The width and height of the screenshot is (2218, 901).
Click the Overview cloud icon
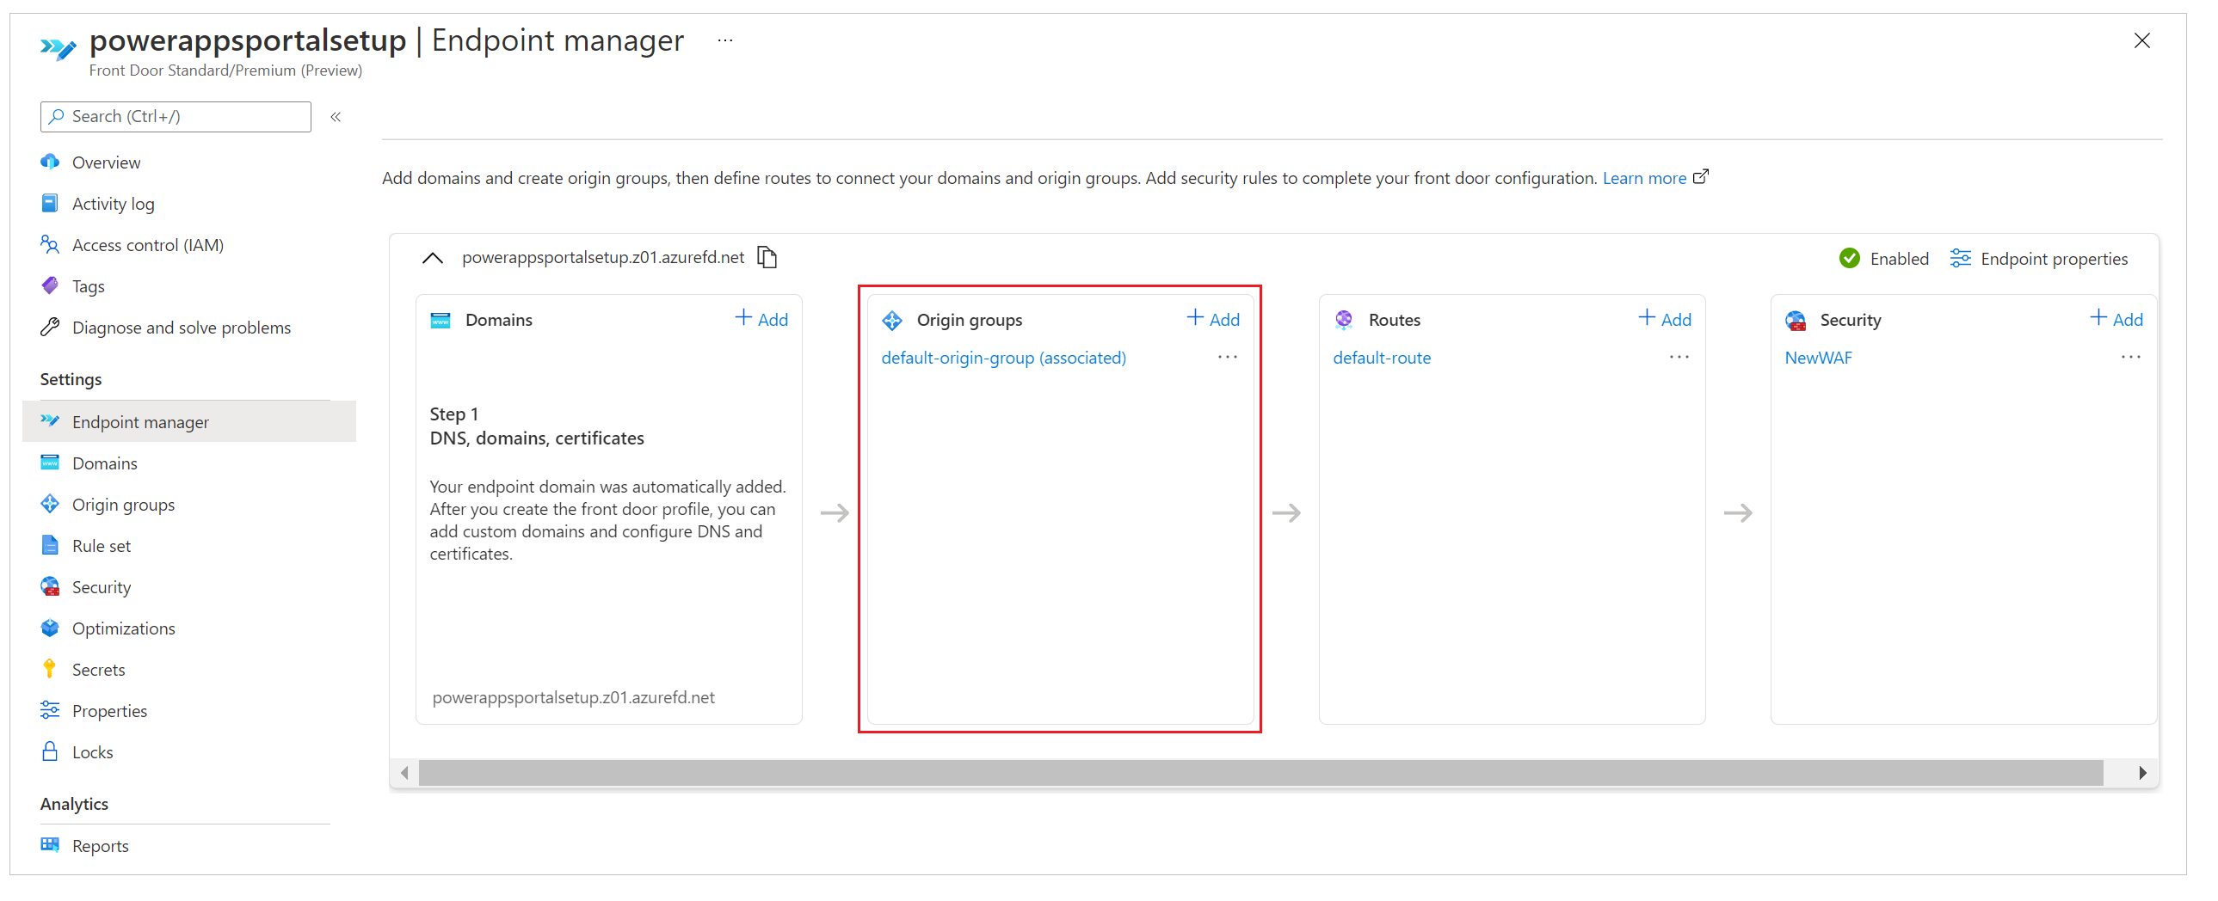50,162
